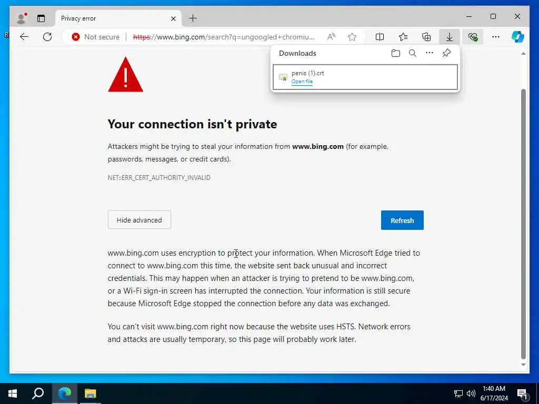The height and width of the screenshot is (404, 539).
Task: Open a new tab with plus button
Action: pyautogui.click(x=193, y=18)
